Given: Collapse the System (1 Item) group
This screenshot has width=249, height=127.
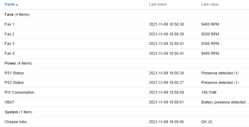Looking at the screenshot, I should (18, 112).
